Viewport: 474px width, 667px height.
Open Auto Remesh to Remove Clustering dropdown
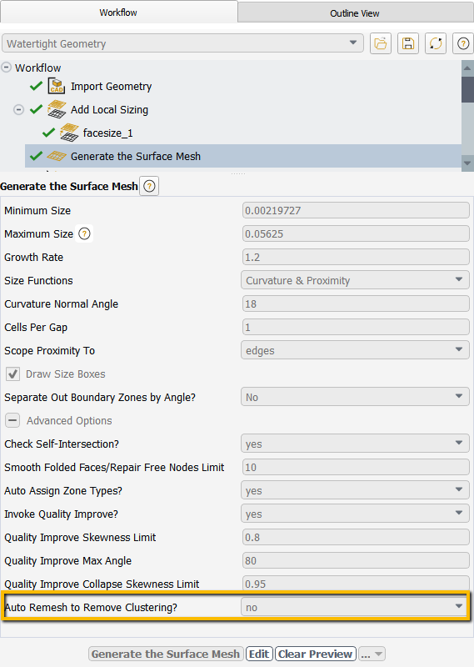355,608
